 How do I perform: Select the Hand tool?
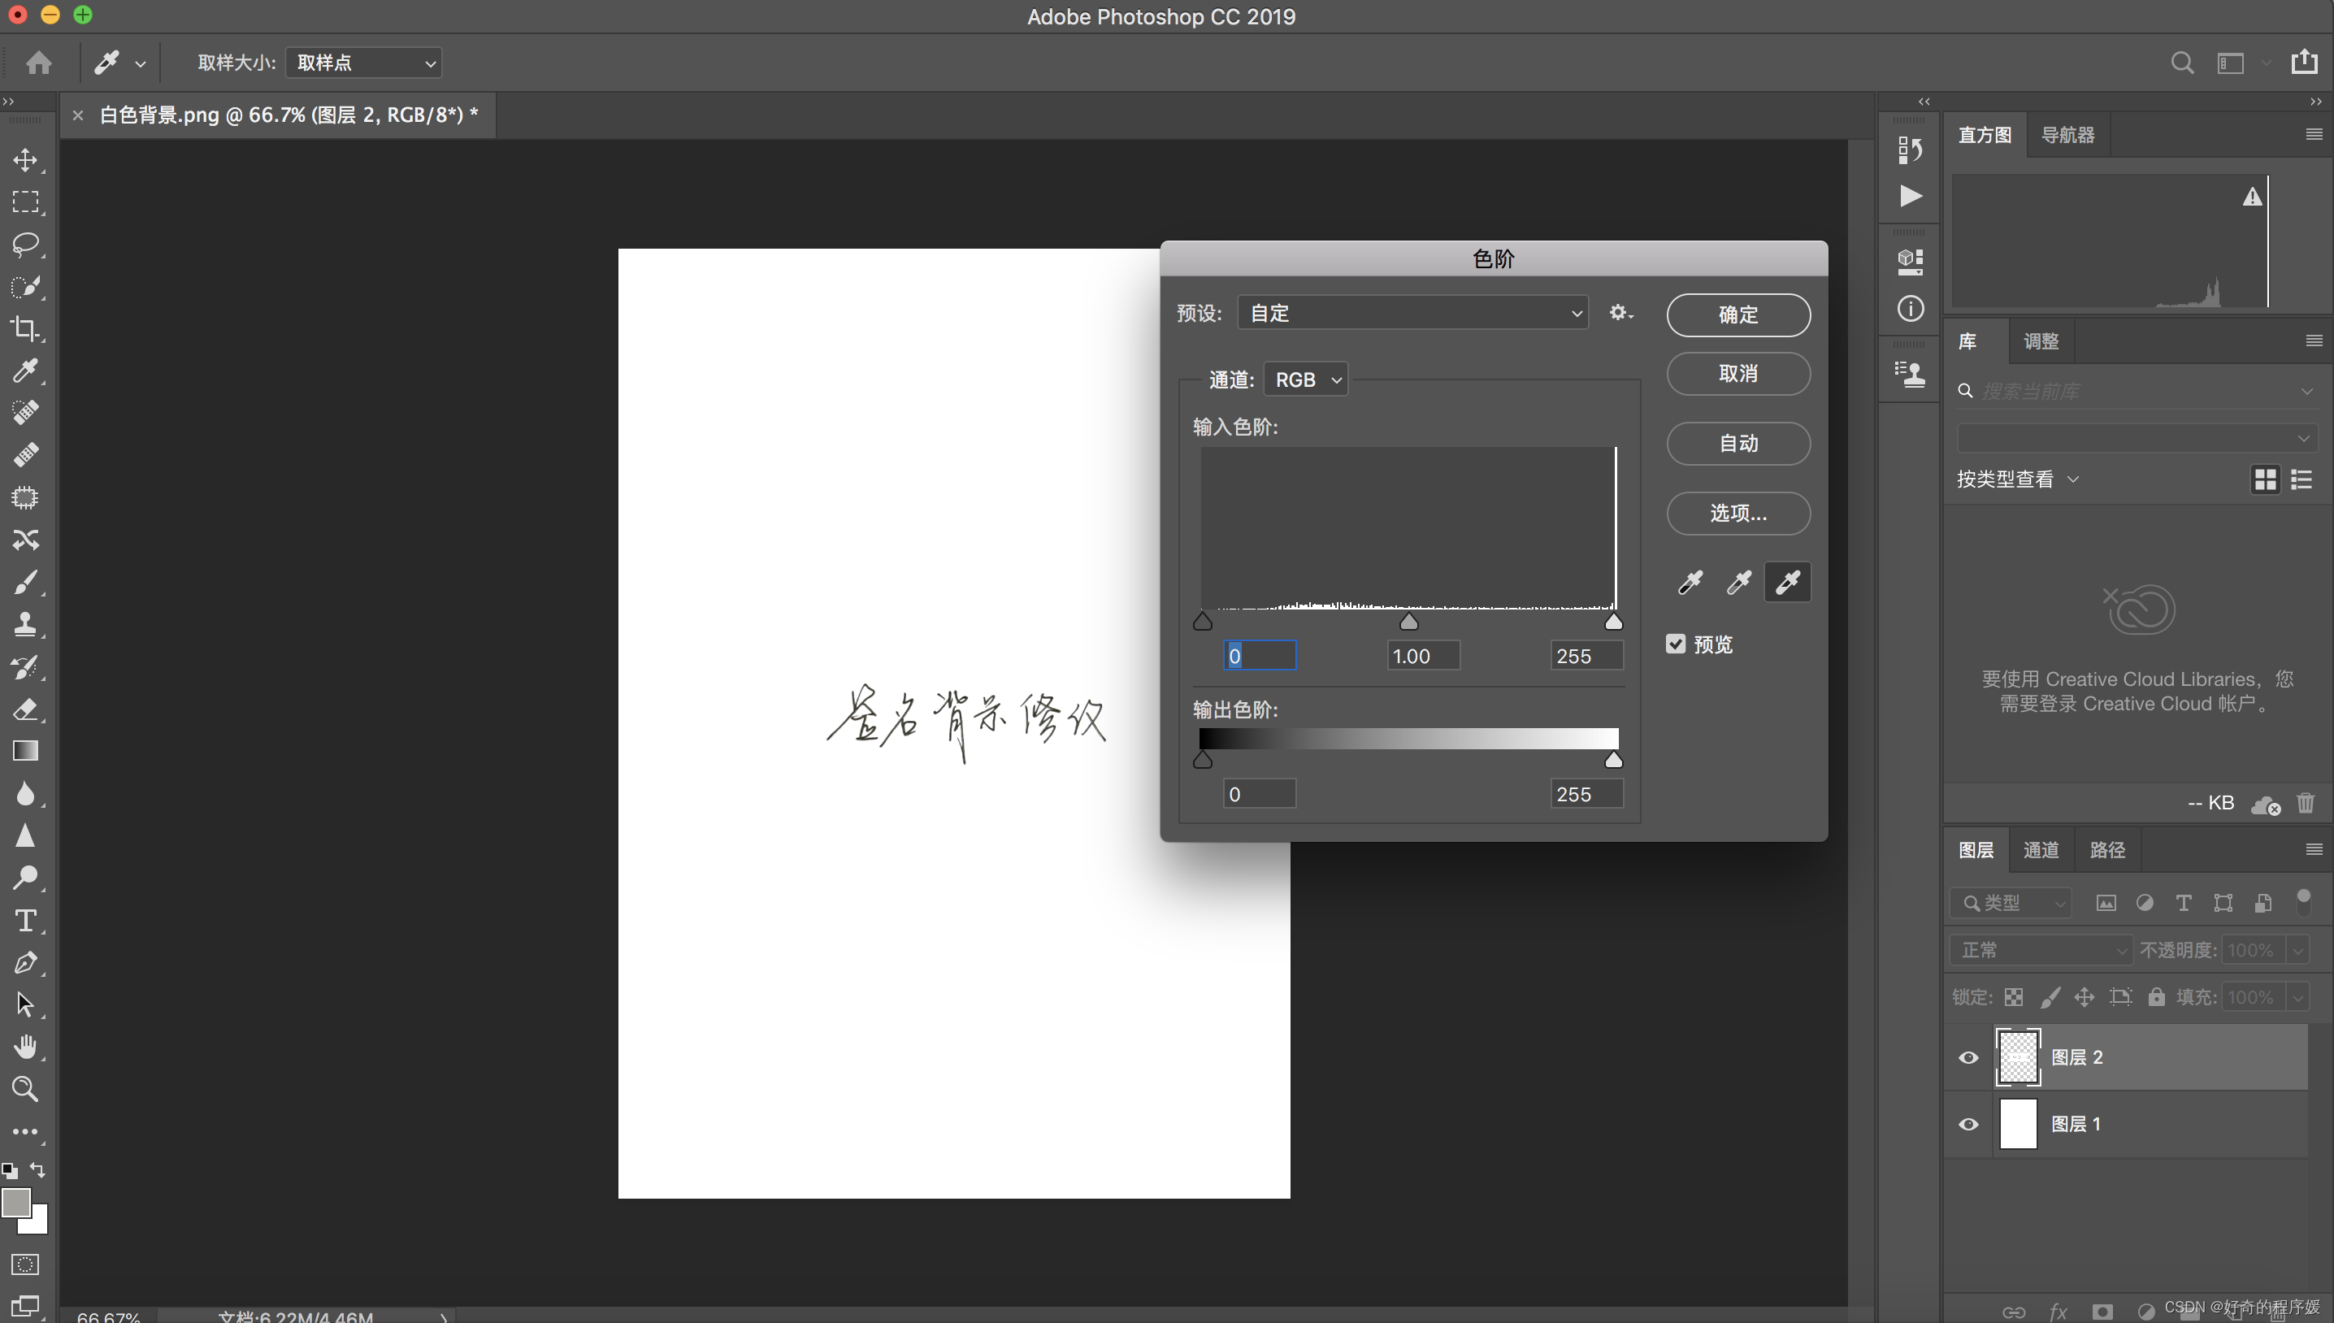(24, 1047)
